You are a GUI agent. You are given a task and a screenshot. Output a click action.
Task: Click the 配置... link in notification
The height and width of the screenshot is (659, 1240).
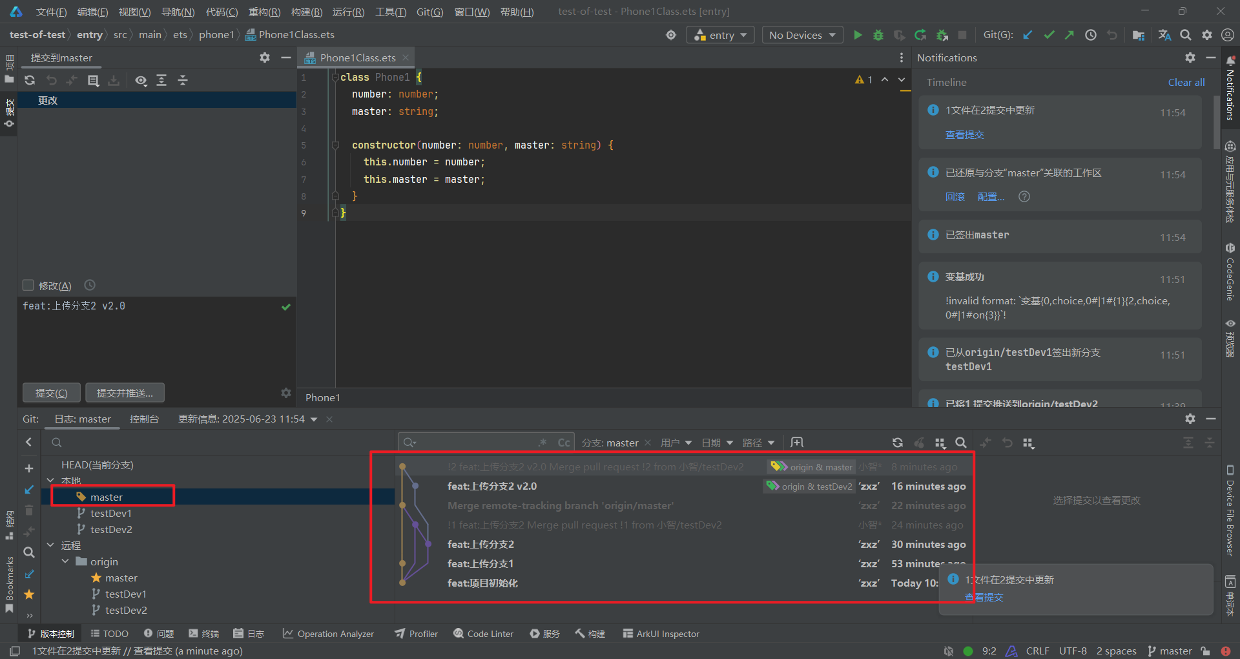pyautogui.click(x=991, y=196)
